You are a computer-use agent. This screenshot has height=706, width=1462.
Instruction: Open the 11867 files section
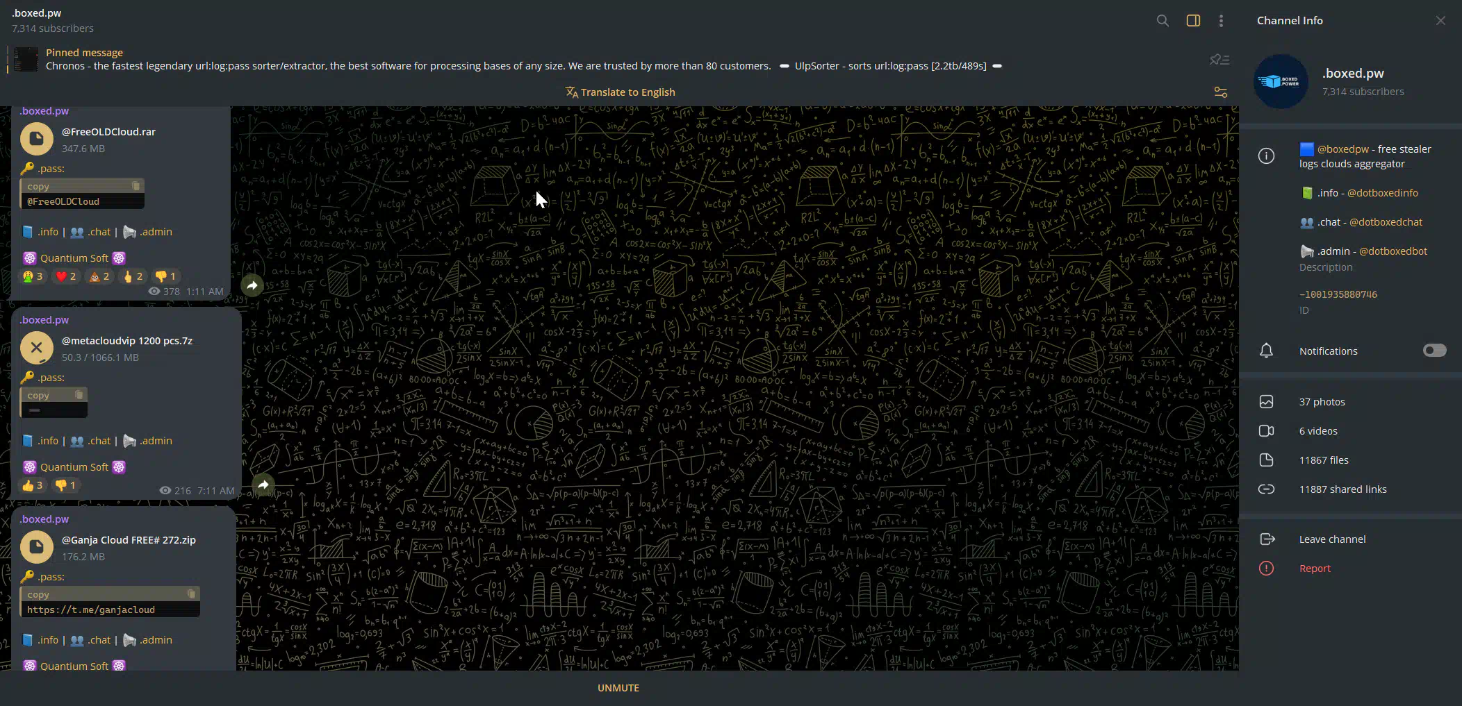coord(1323,460)
